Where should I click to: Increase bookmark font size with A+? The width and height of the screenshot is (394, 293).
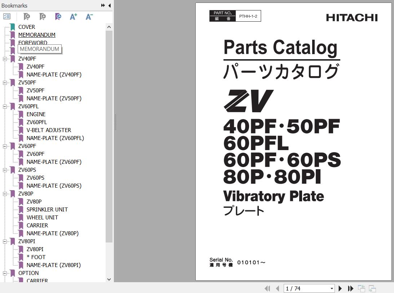point(74,17)
